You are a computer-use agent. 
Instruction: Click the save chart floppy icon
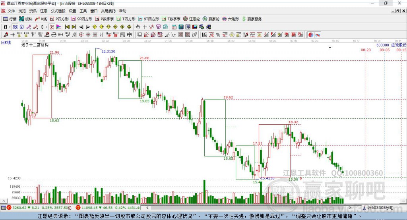click(195, 27)
